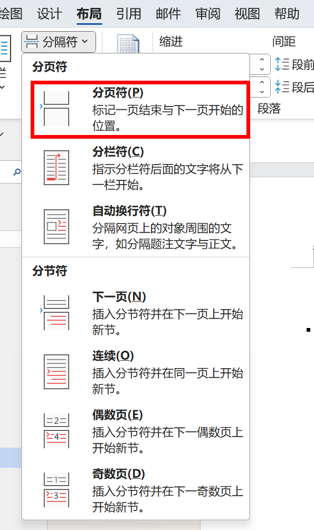Click description 指示分栏符后面的文字将从下一栏开始。

point(168,177)
